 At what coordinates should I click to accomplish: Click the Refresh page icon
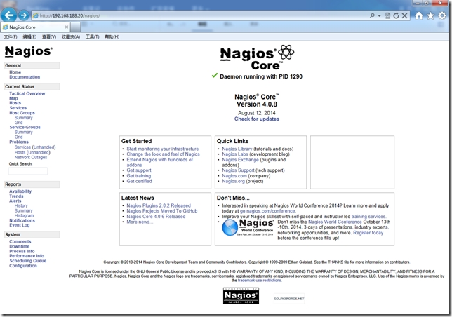[397, 15]
